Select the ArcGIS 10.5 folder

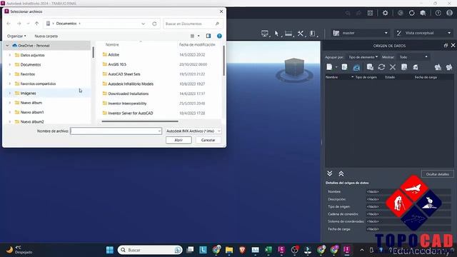[117, 64]
